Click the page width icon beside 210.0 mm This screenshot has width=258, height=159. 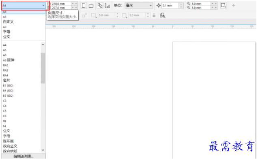tap(48, 4)
